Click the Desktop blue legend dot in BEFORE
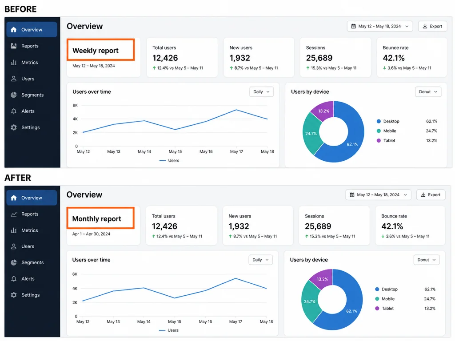 379,121
